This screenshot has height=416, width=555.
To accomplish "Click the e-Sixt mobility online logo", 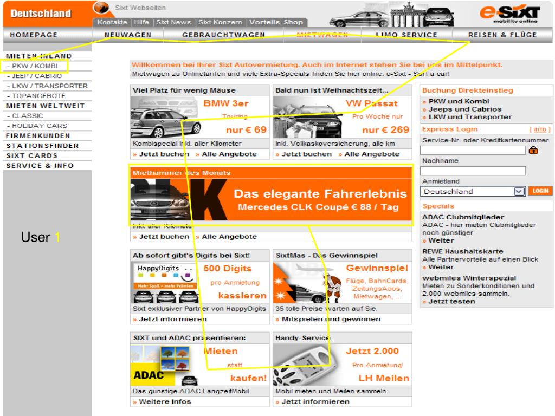I will pos(509,14).
